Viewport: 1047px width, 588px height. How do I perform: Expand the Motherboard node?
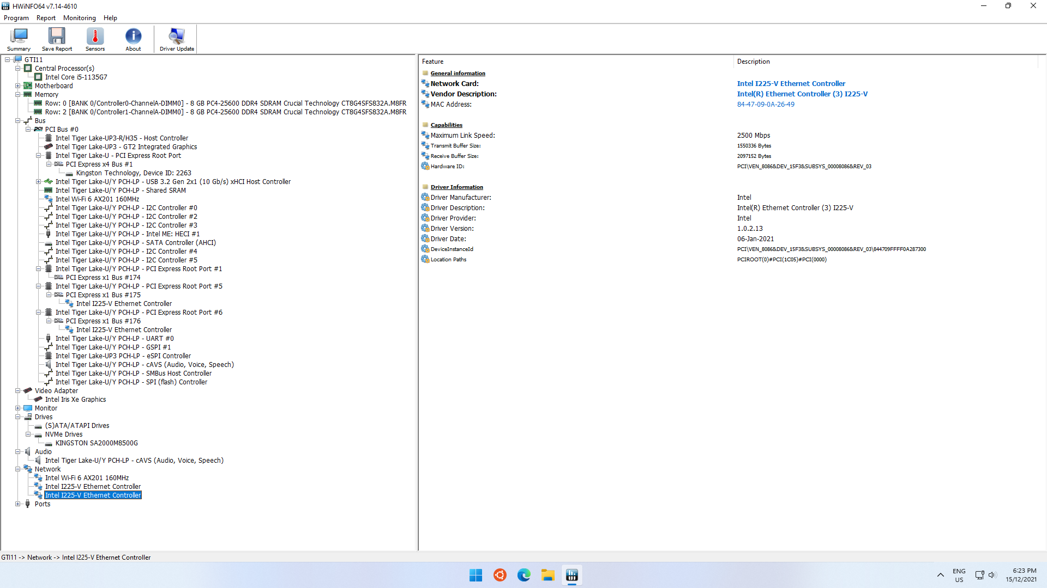click(x=17, y=86)
